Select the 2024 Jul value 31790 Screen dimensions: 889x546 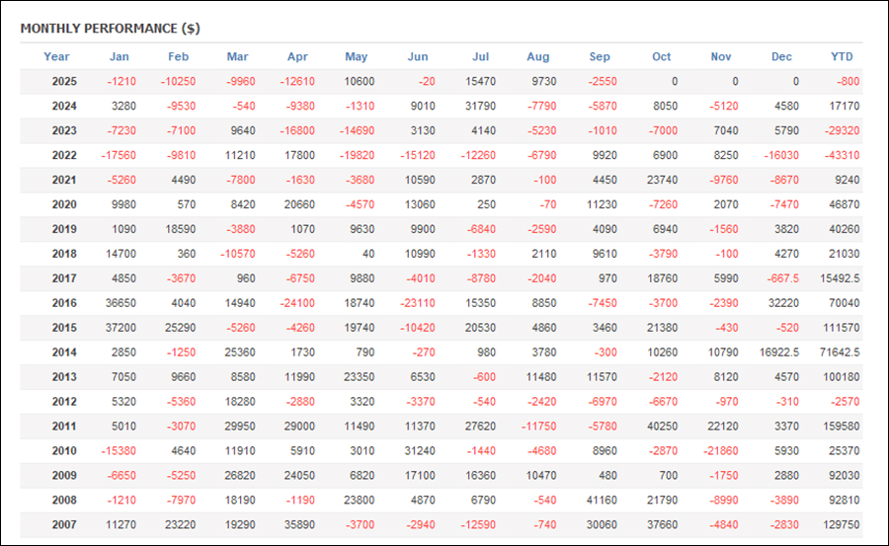pyautogui.click(x=480, y=106)
